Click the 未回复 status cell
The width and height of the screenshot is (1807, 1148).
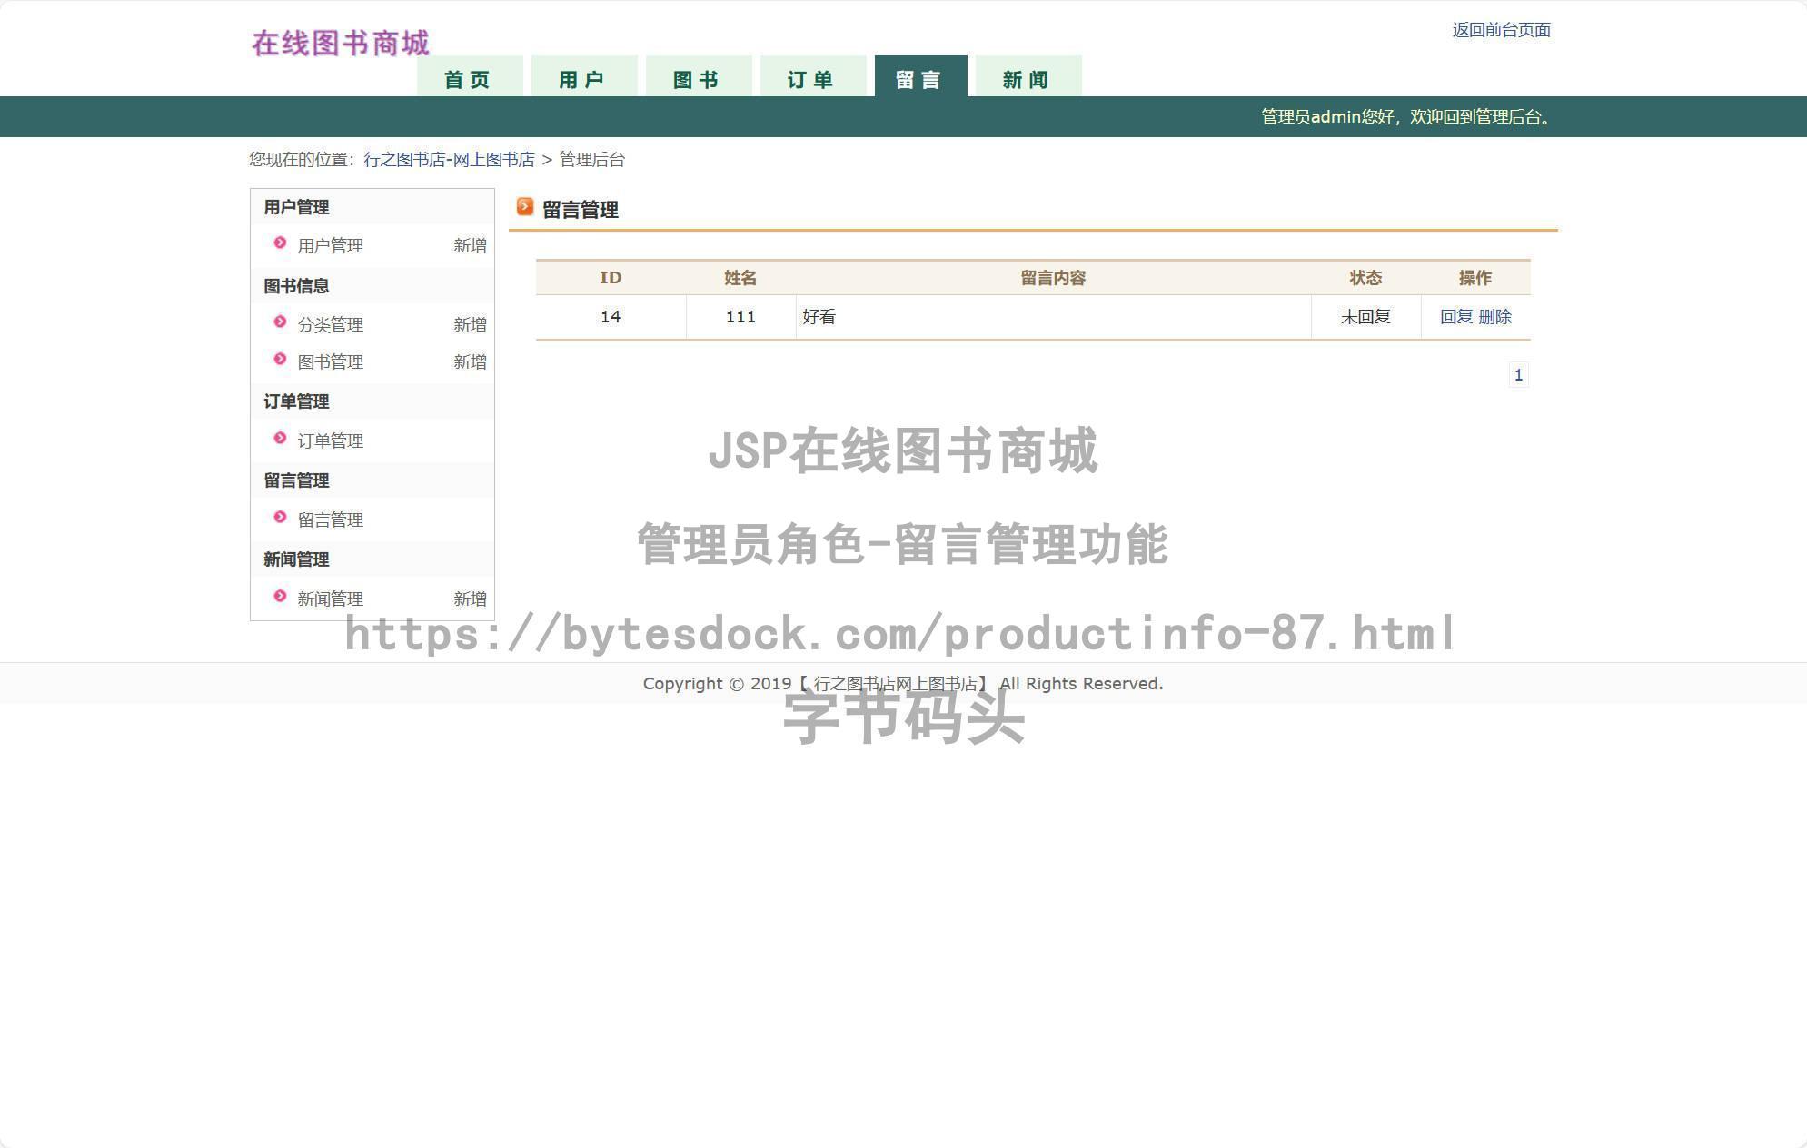pos(1365,317)
